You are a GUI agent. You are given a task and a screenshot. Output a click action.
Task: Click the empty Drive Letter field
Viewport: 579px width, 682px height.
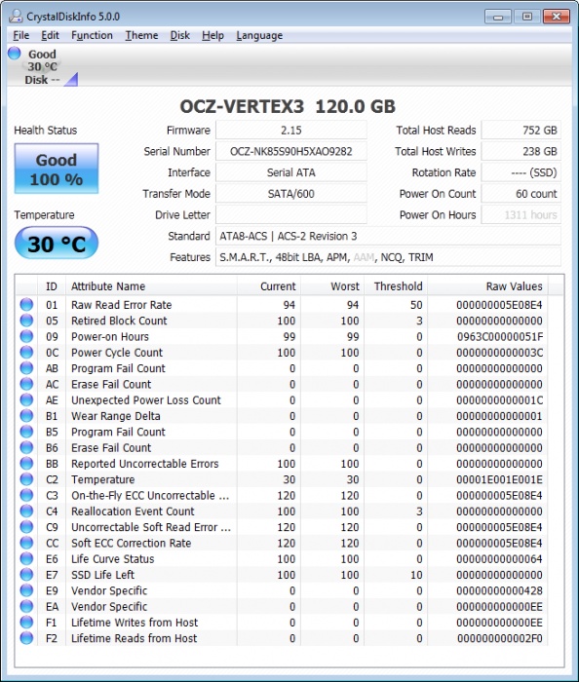click(x=291, y=215)
